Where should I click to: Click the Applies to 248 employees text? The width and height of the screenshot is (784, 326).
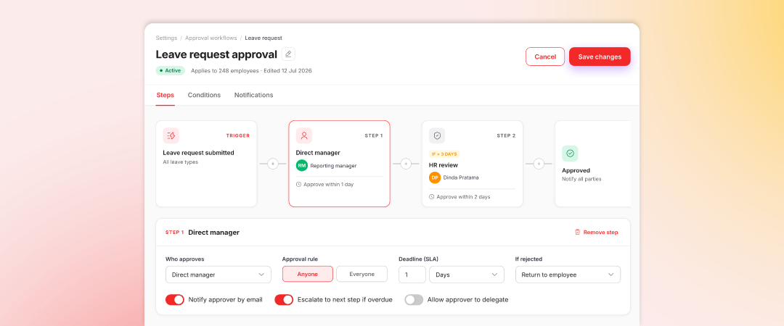coord(224,71)
